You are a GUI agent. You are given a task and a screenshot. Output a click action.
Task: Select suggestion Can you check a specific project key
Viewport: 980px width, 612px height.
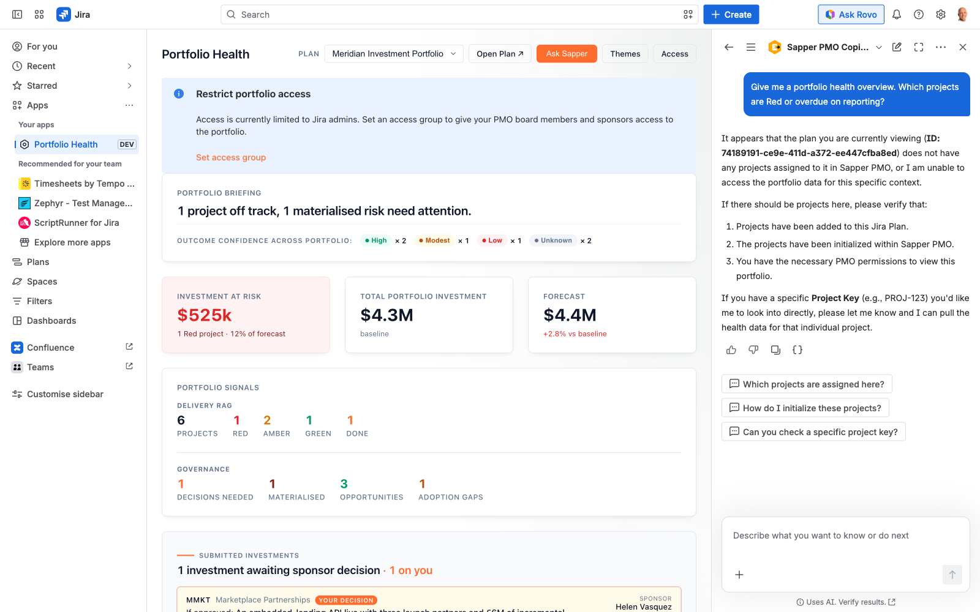click(x=813, y=432)
